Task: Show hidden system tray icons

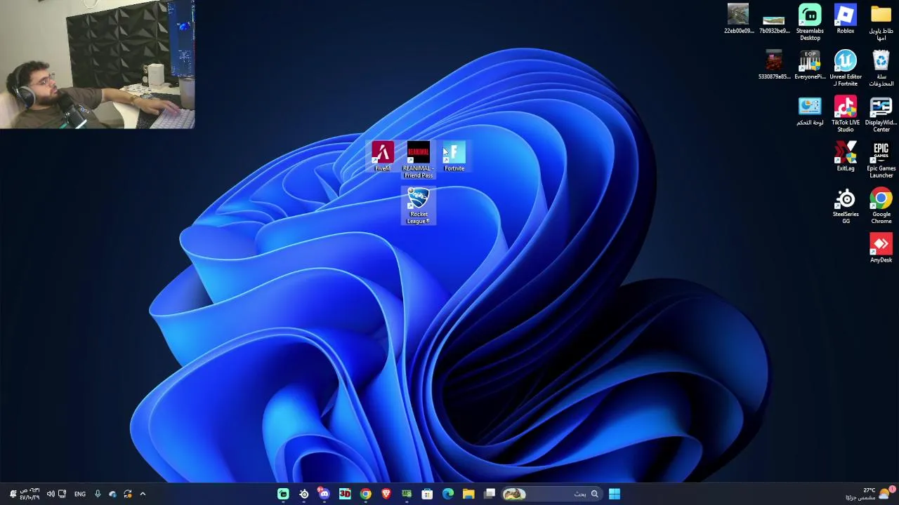Action: (143, 494)
